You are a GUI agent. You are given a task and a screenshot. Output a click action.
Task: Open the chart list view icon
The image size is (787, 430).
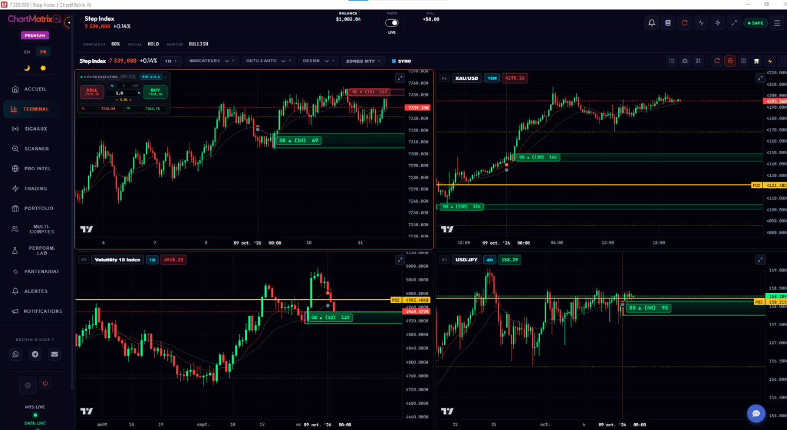coord(671,61)
